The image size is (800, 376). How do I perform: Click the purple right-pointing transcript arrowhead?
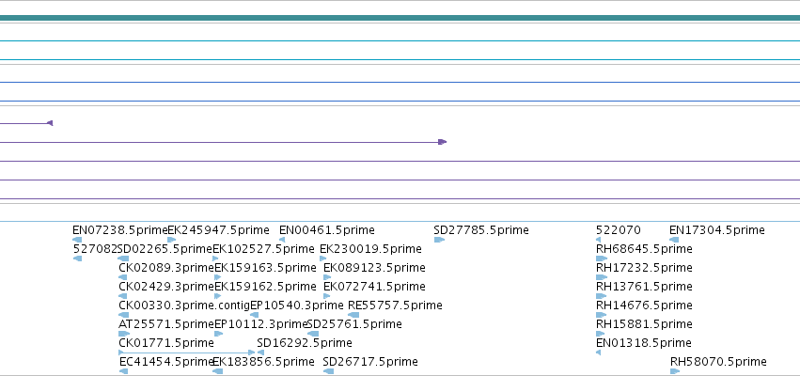click(x=443, y=142)
